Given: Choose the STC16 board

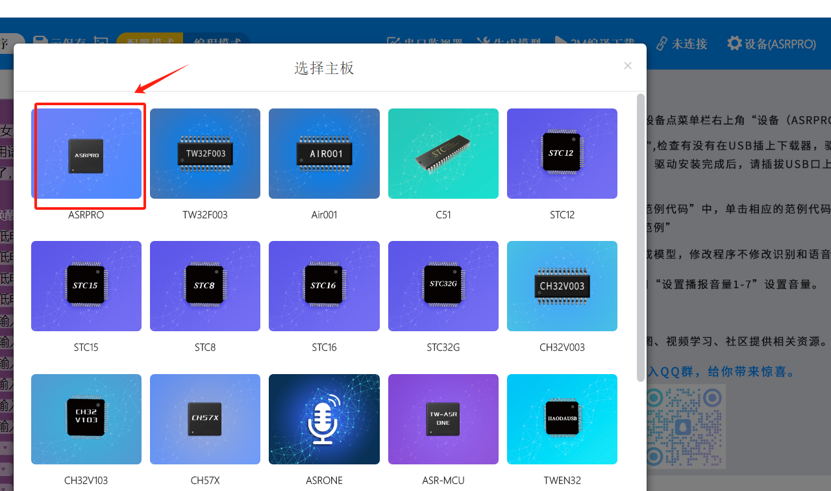Looking at the screenshot, I should 324,286.
